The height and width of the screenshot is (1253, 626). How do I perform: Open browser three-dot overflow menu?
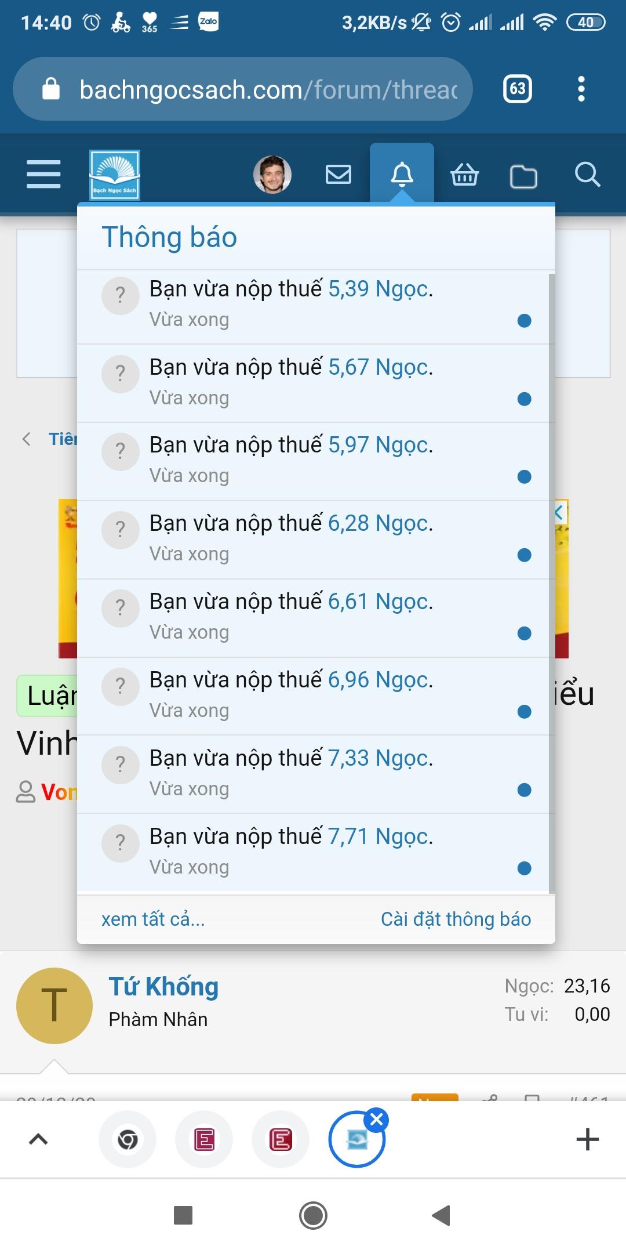(x=581, y=89)
